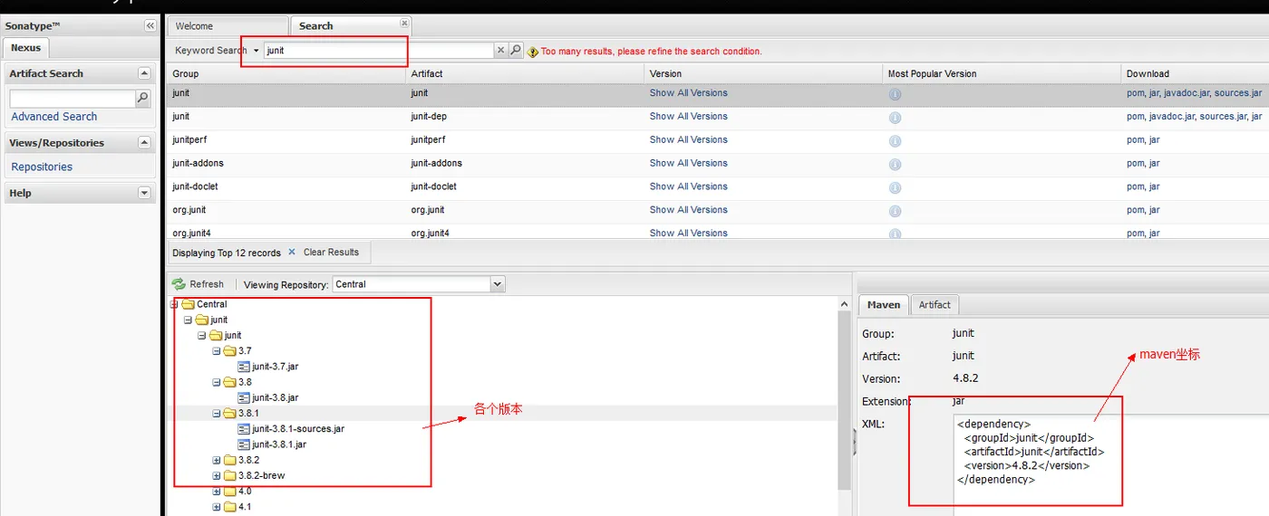Clear the junit keyword search text
The width and height of the screenshot is (1269, 516).
[500, 51]
